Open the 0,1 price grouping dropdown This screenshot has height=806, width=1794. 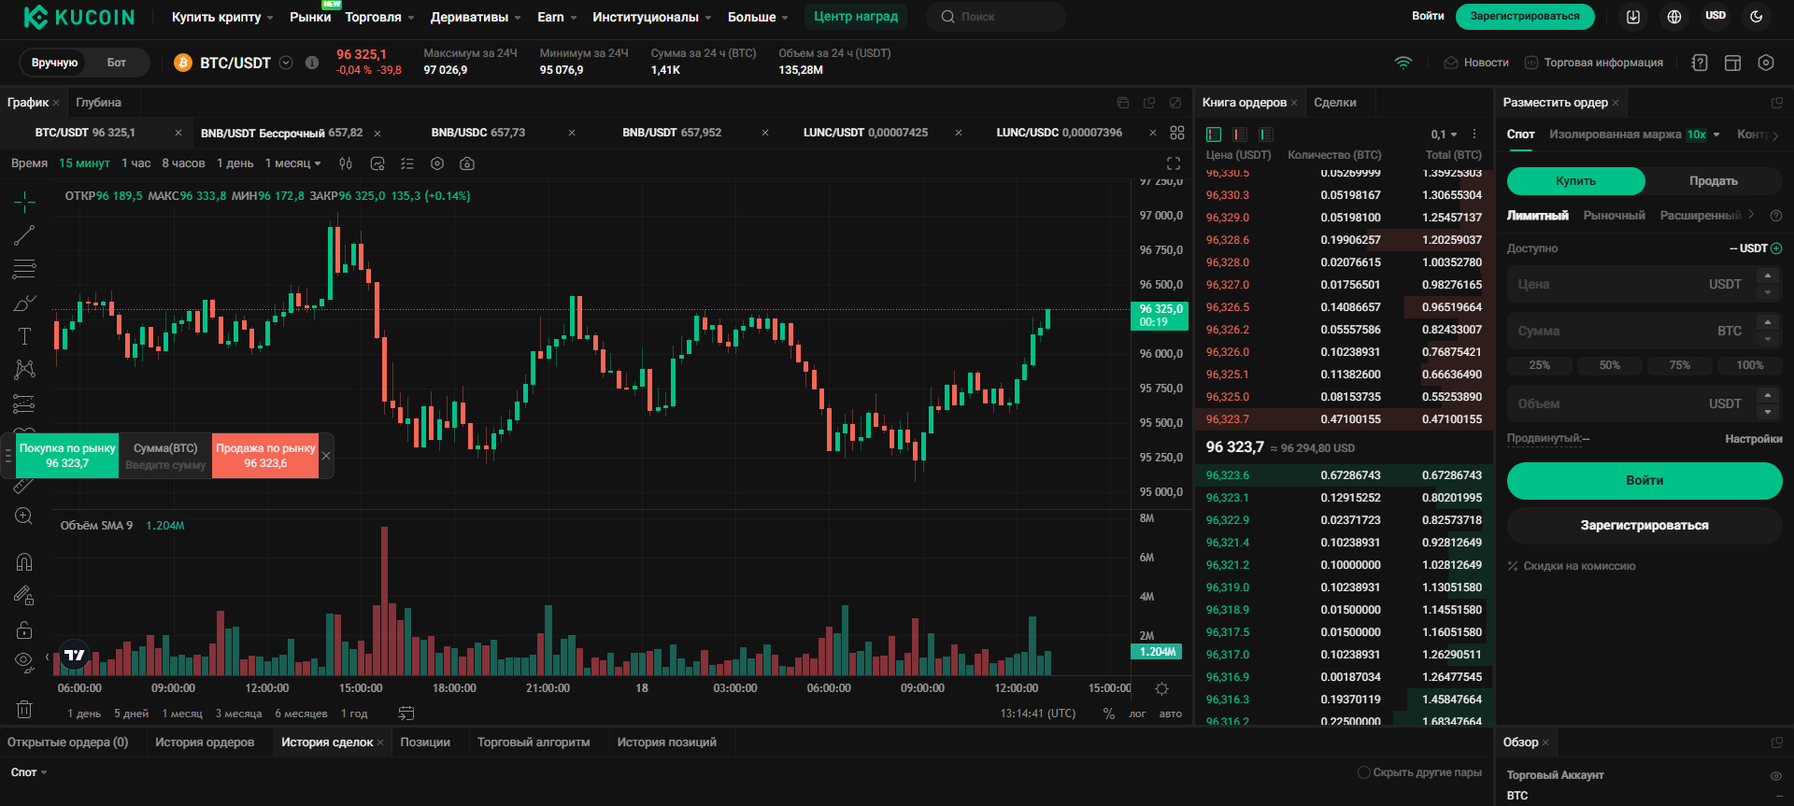[x=1444, y=134]
